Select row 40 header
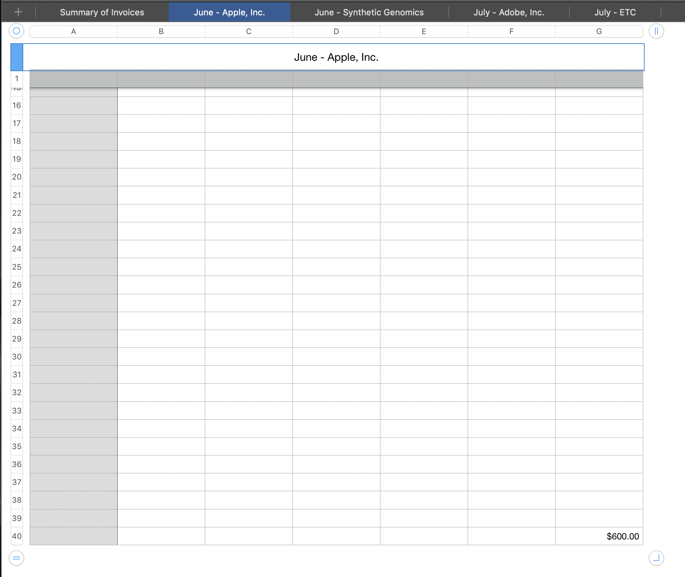 coord(17,536)
